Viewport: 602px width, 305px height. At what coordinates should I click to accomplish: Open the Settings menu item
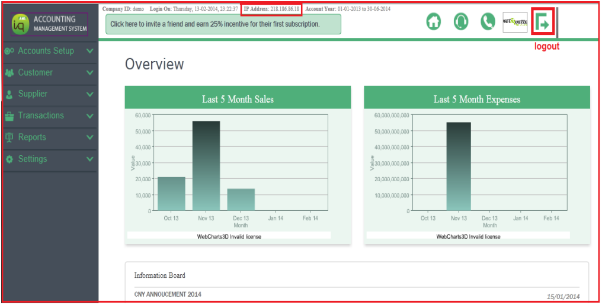pyautogui.click(x=33, y=159)
